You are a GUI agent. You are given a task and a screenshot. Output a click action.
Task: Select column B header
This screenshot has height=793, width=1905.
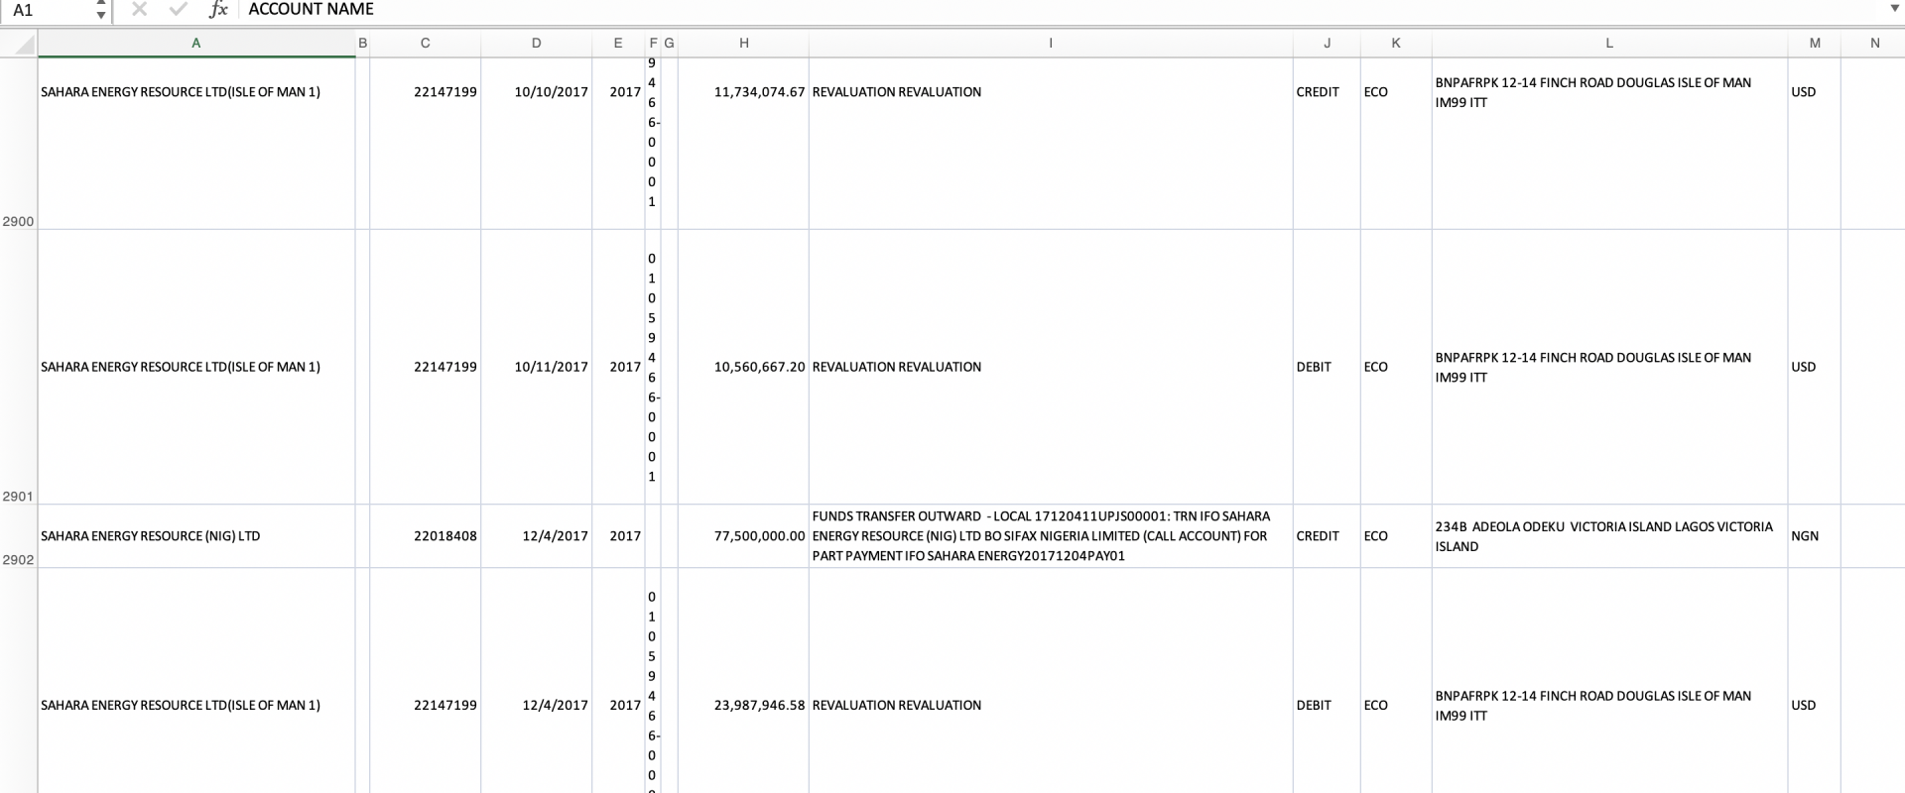[363, 44]
